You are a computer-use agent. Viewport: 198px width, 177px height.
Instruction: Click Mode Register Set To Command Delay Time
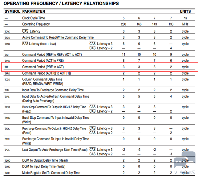(51, 173)
